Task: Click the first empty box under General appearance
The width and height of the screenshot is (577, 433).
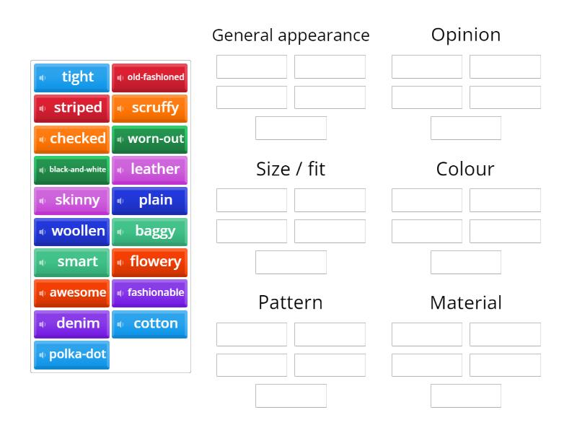Action: click(251, 66)
